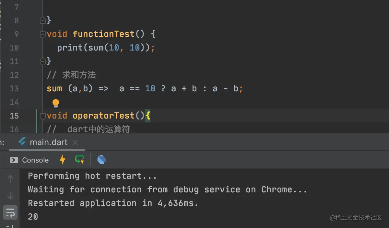Click fold end marker on line 8
This screenshot has width=389, height=228.
pyautogui.click(x=42, y=20)
